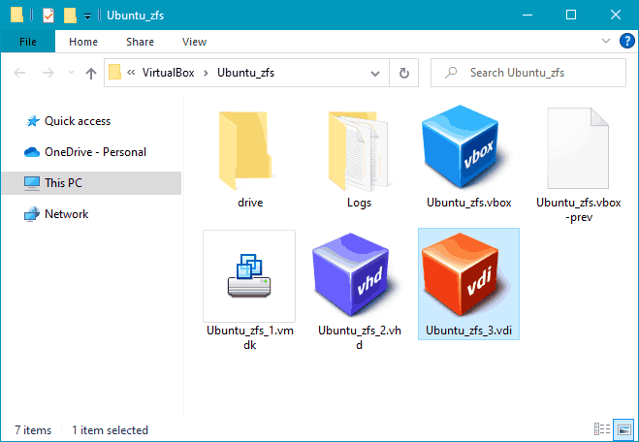Viewport: 639px width, 442px height.
Task: Close the Ubuntu_zfs window
Action: [x=616, y=16]
